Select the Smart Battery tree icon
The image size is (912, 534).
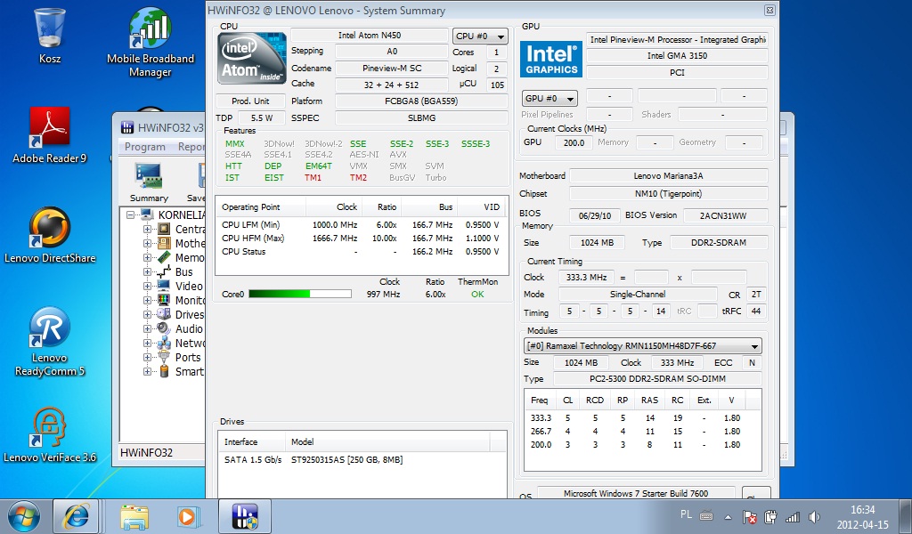click(165, 371)
